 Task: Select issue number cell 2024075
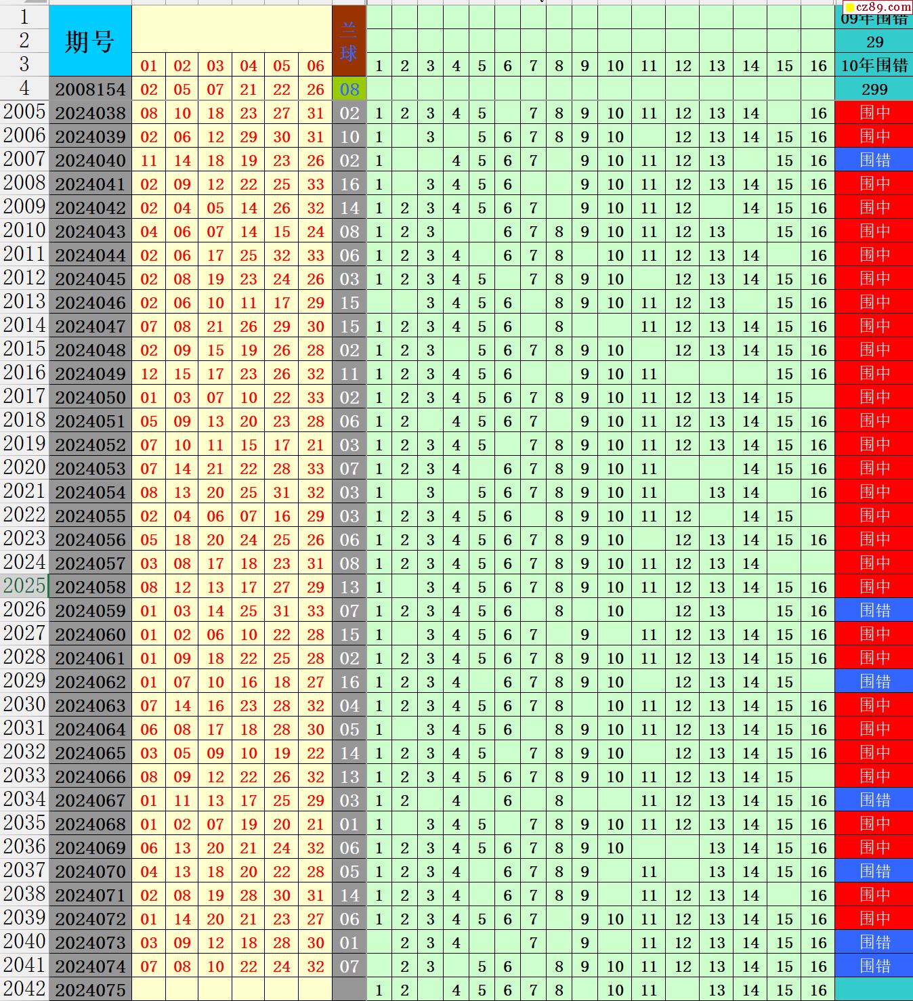point(90,989)
